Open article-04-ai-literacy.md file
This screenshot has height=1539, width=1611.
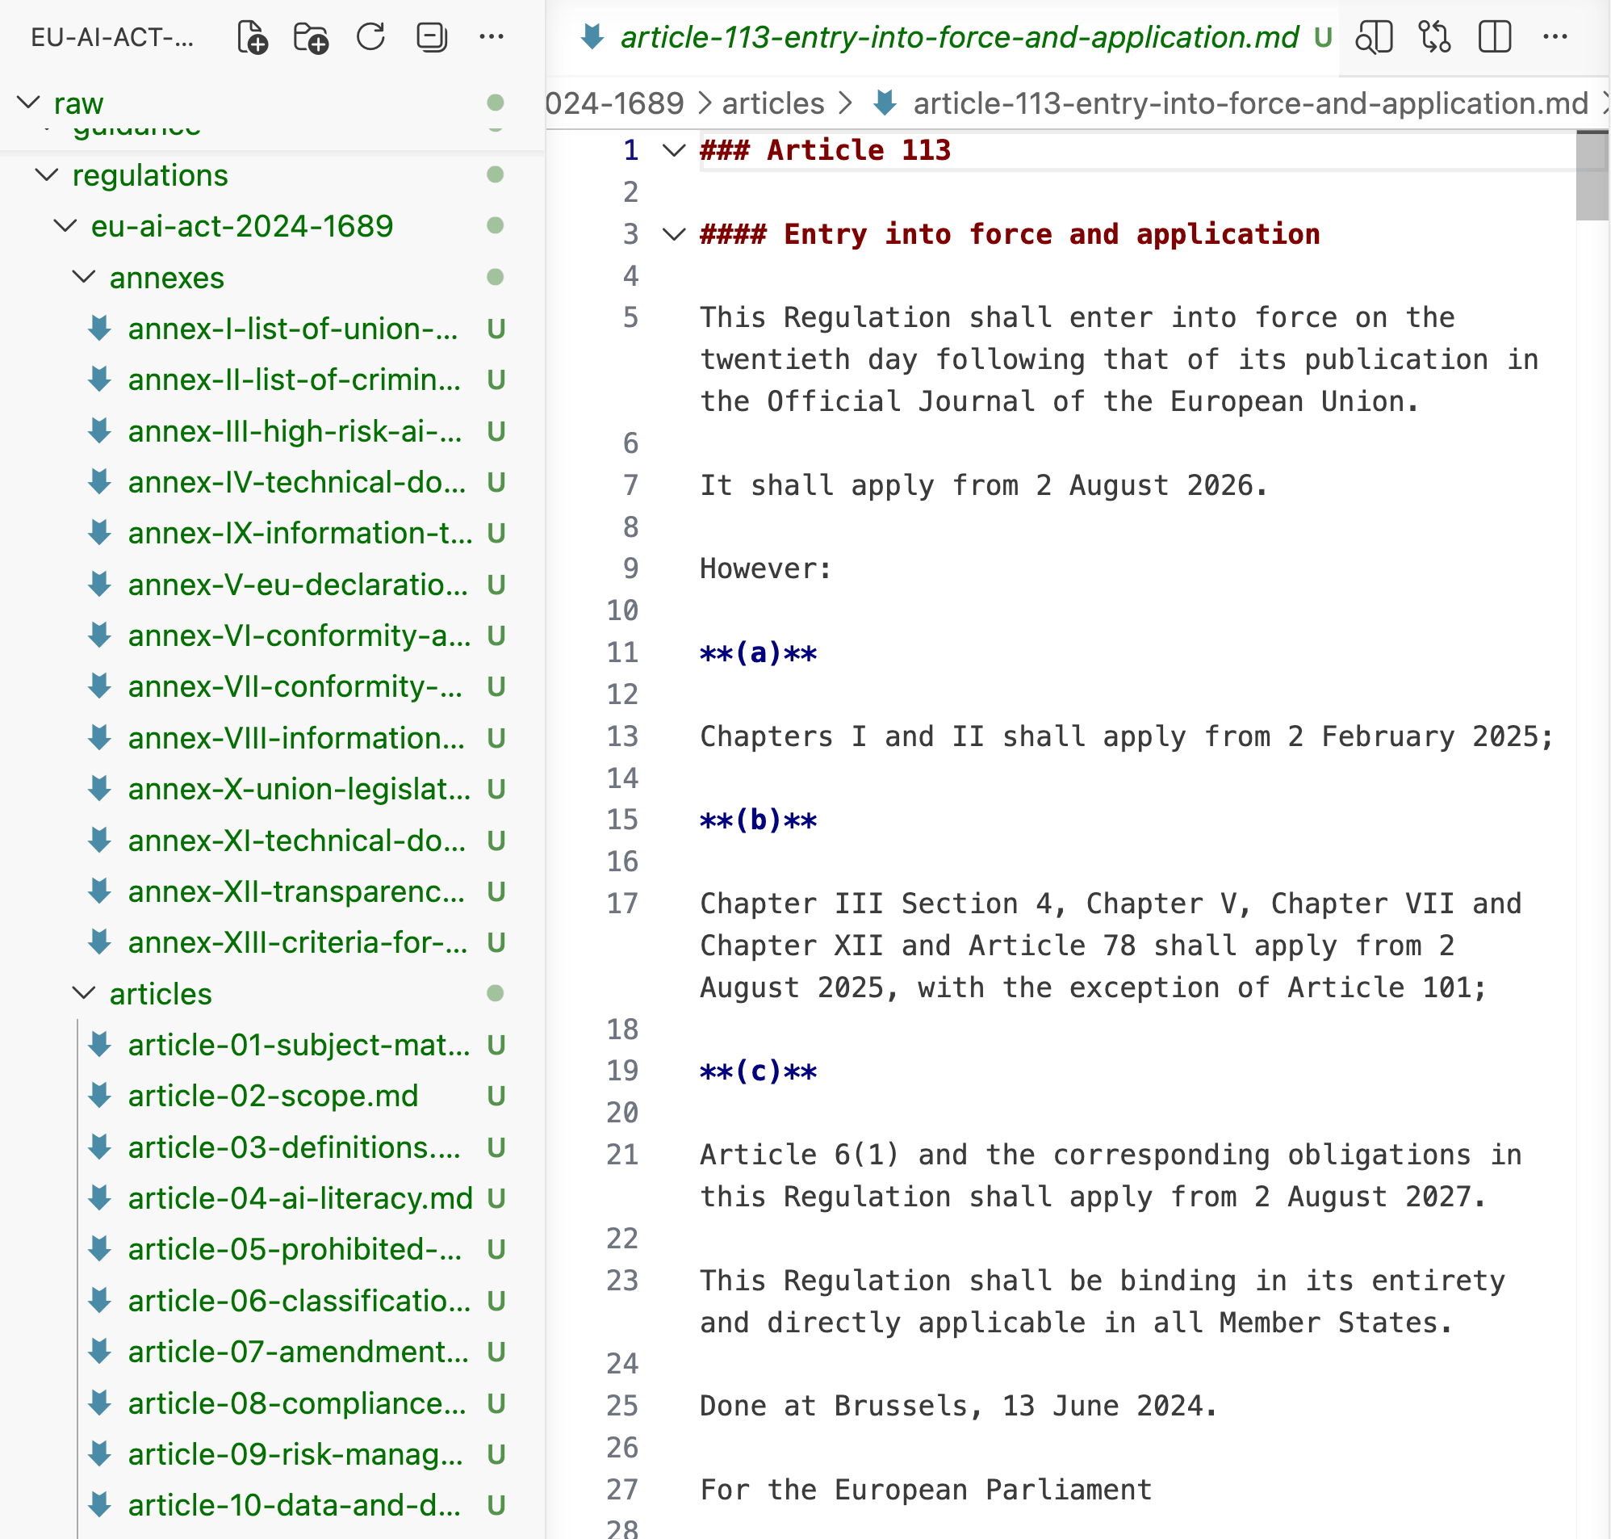click(x=299, y=1198)
